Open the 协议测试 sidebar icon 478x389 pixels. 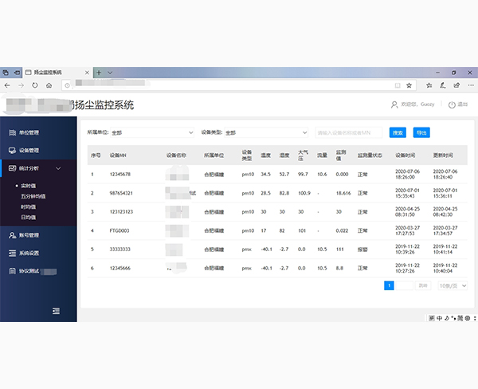[12, 271]
